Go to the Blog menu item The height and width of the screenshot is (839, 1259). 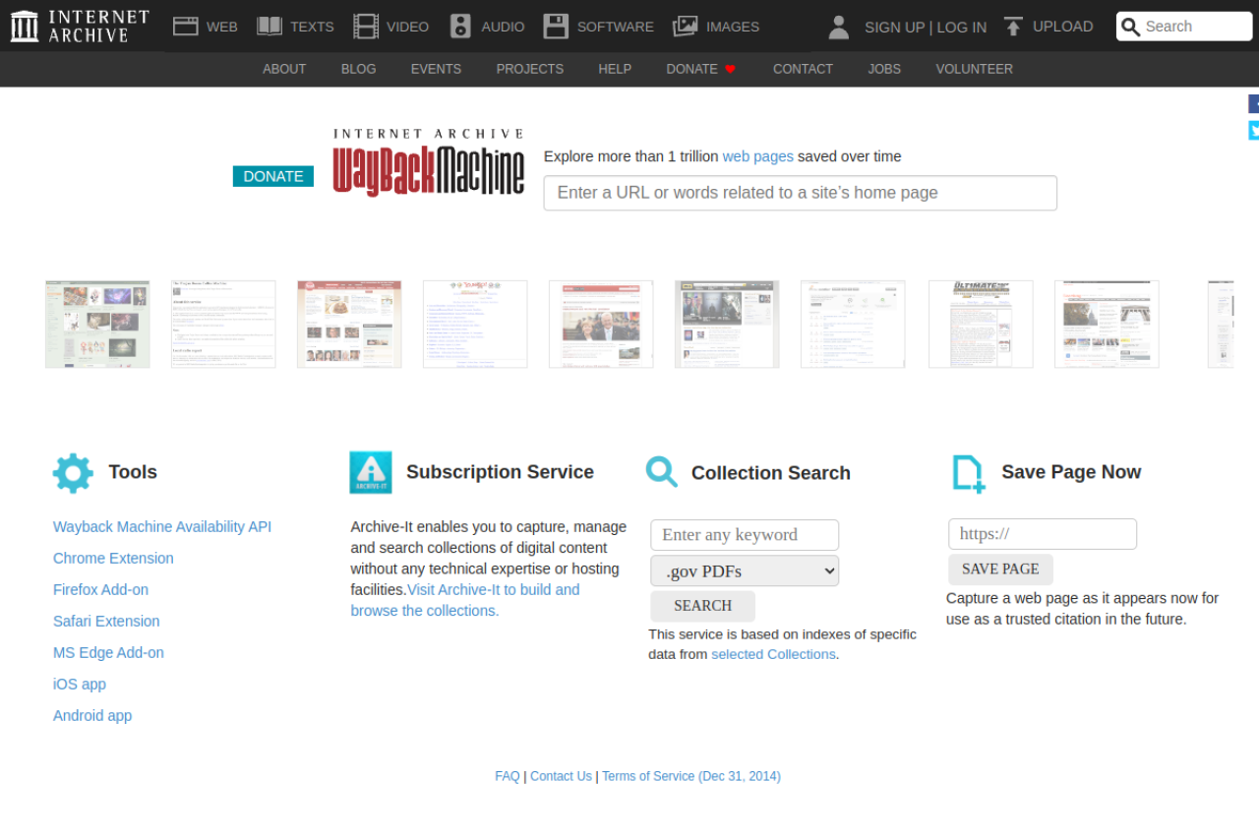[359, 69]
